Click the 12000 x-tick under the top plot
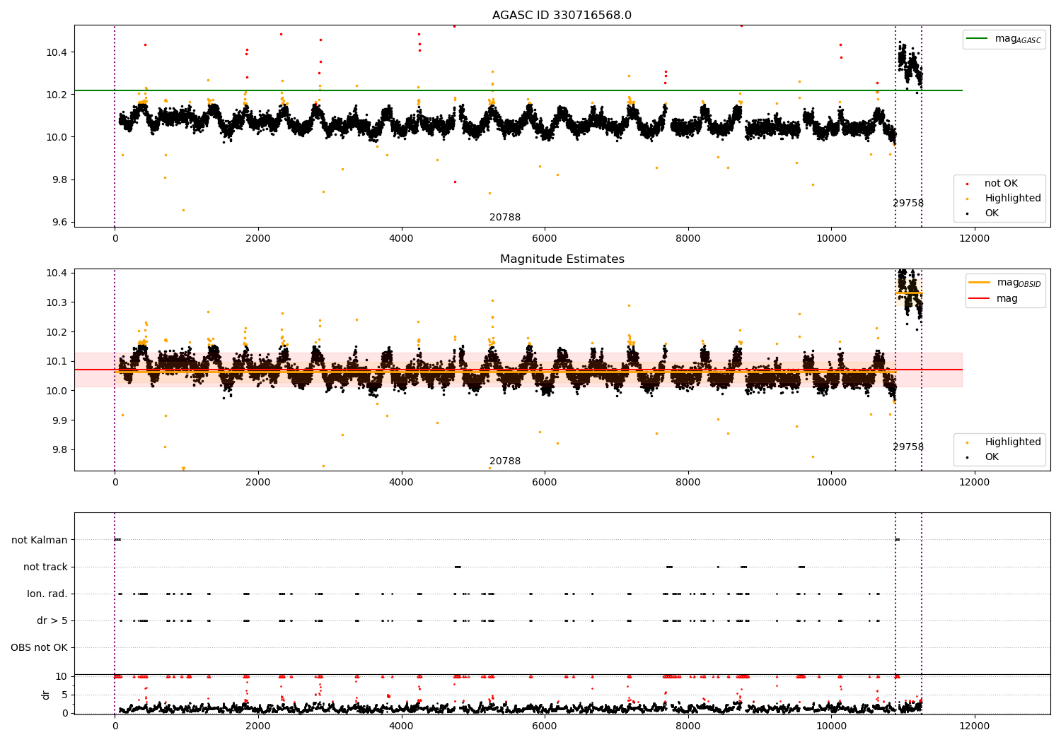The width and height of the screenshot is (1061, 742). 974,239
